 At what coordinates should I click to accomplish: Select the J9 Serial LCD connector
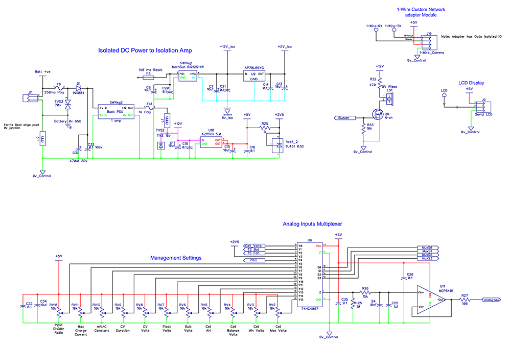(x=483, y=107)
